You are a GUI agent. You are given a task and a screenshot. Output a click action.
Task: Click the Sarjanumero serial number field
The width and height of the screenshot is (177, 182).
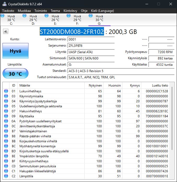[x=91, y=45]
